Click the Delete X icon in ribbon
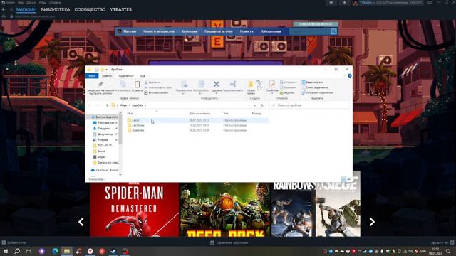The width and height of the screenshot is (456, 256). coord(217,84)
